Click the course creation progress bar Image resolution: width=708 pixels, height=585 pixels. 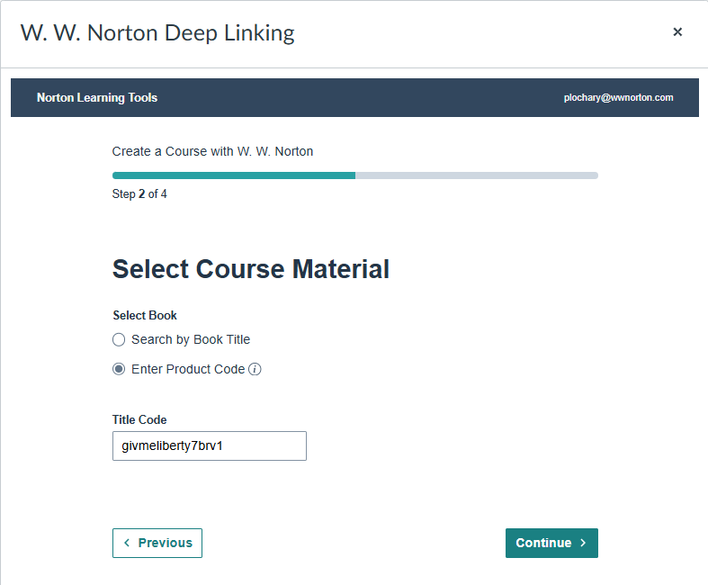pos(355,175)
